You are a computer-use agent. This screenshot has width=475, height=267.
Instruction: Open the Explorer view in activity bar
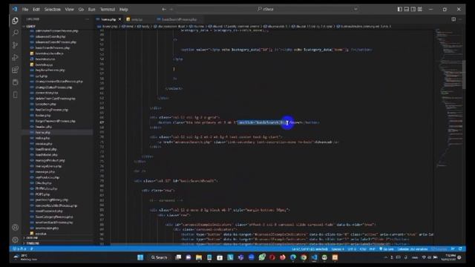[x=15, y=21]
